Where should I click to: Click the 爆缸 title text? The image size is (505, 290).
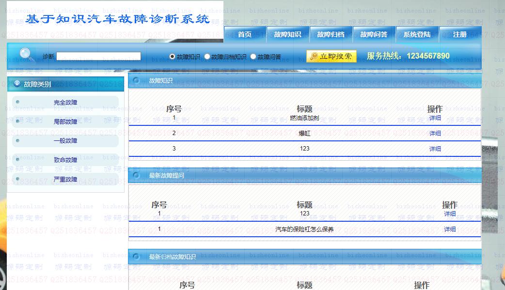[x=304, y=133]
